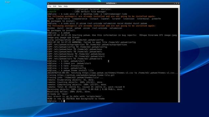Click the 'WARNING: failed to open file' line

coord(91,42)
